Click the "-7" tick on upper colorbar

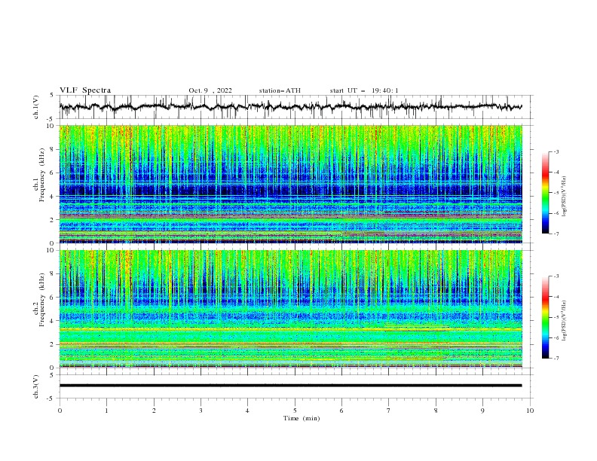[x=556, y=234]
